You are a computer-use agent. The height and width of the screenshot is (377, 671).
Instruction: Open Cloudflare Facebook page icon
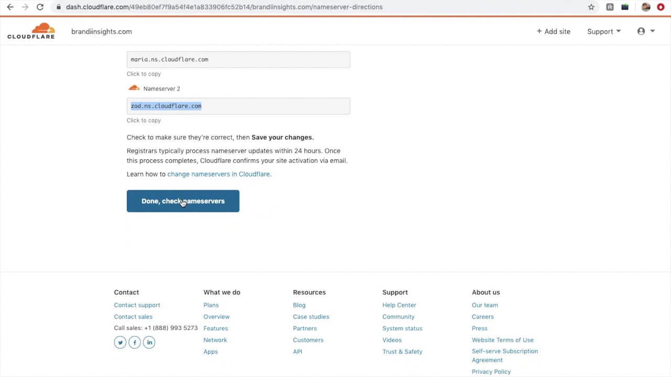click(x=135, y=342)
